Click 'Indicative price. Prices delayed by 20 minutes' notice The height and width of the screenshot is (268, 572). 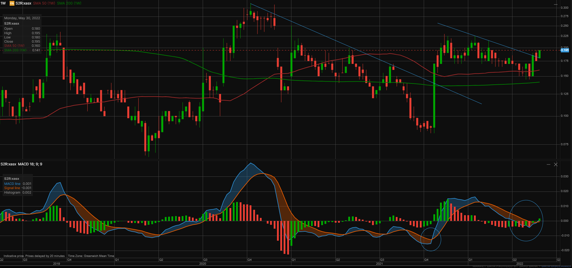point(34,256)
